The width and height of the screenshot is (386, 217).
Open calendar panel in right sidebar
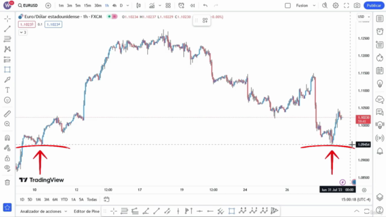coord(380,71)
